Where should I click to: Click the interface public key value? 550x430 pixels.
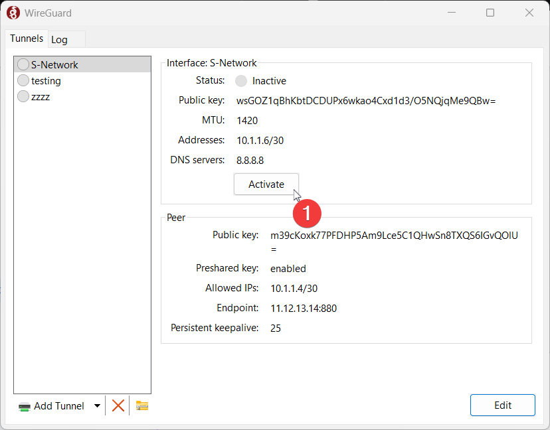[x=366, y=101]
